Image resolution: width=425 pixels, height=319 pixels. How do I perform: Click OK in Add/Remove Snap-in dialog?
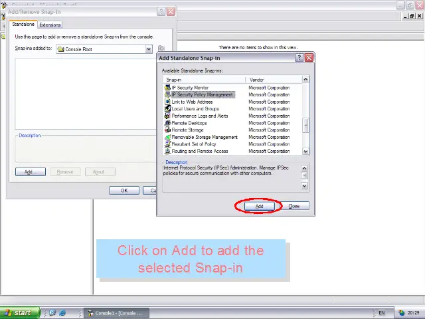[124, 191]
